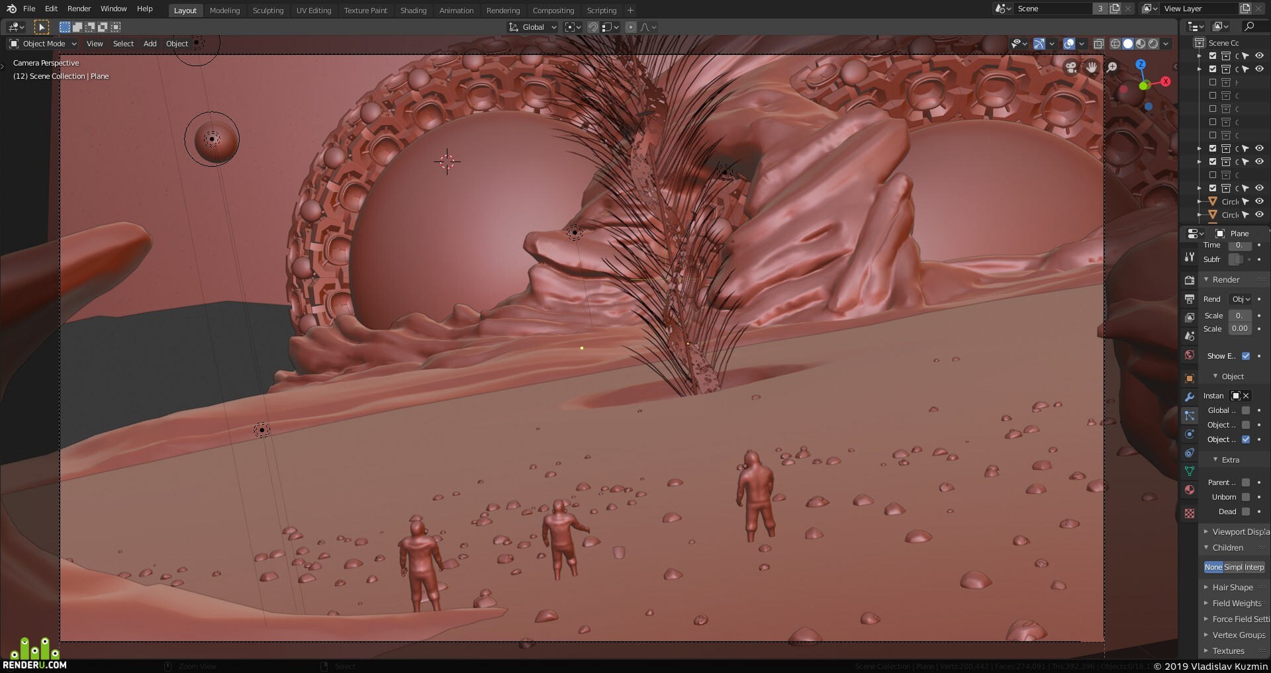Click the pan hand icon in viewport
This screenshot has height=673, width=1271.
pos(1092,67)
